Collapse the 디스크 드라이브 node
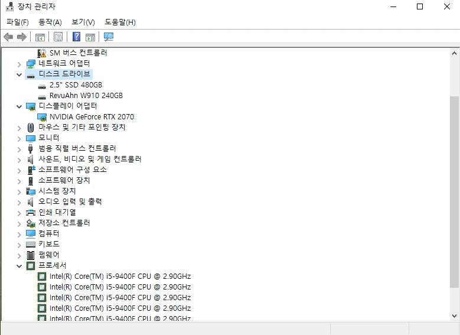460x335 pixels. tap(19, 75)
